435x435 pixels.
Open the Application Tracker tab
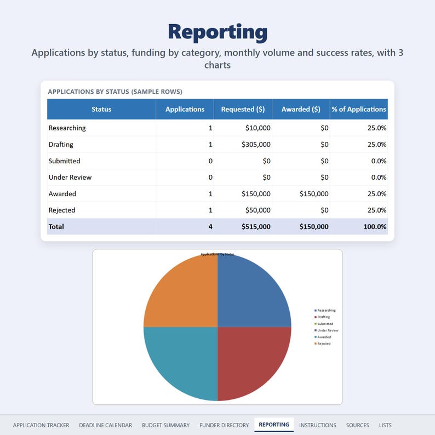coord(41,425)
